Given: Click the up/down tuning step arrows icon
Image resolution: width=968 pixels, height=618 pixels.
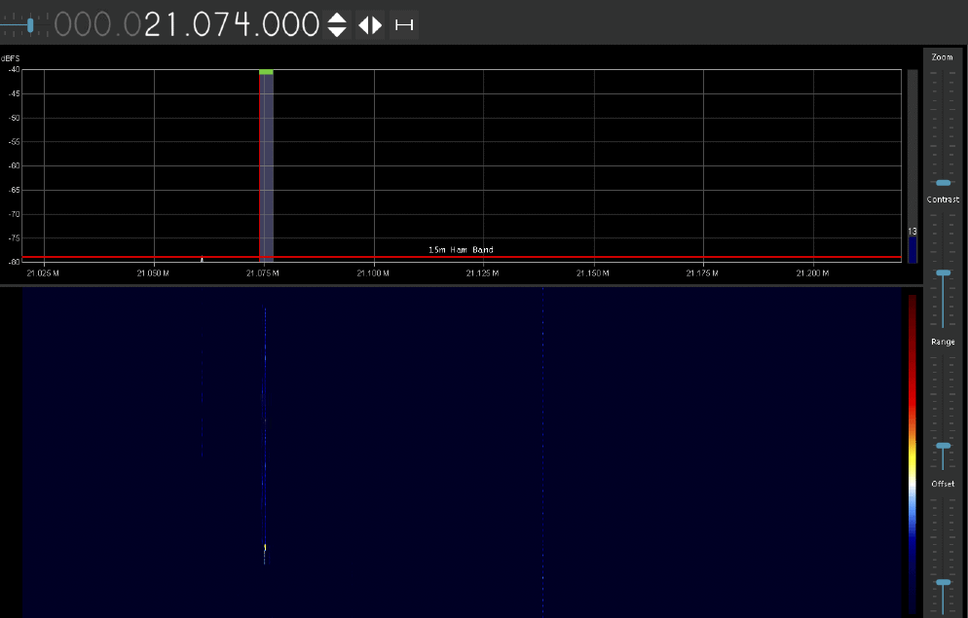Looking at the screenshot, I should pos(336,24).
